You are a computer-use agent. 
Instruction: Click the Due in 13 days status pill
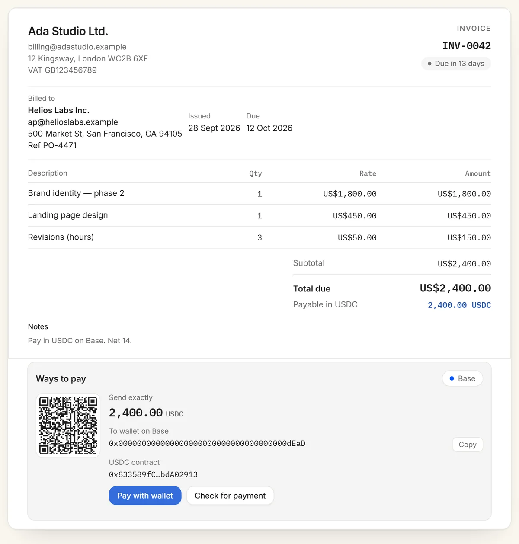point(456,64)
